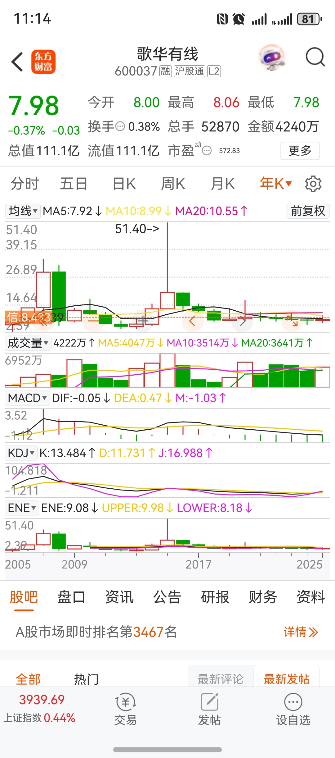Screen dimensions: 335x758
Task: Tap the L2 level badge
Action: (x=214, y=71)
